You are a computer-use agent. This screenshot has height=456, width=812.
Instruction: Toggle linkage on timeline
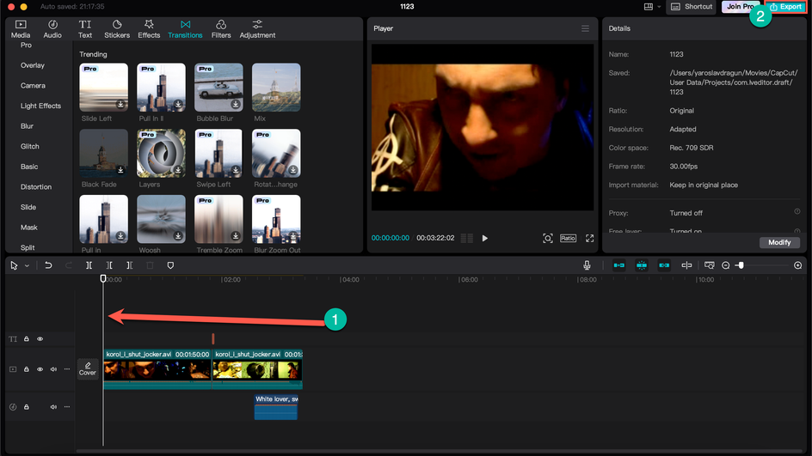(664, 265)
